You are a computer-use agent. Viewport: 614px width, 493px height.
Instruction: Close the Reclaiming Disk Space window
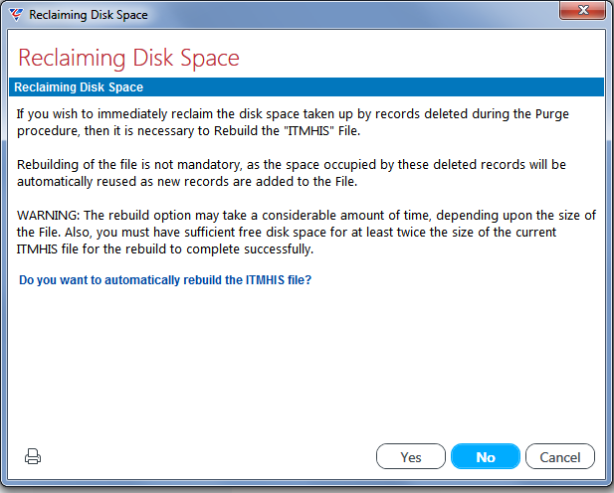(583, 10)
